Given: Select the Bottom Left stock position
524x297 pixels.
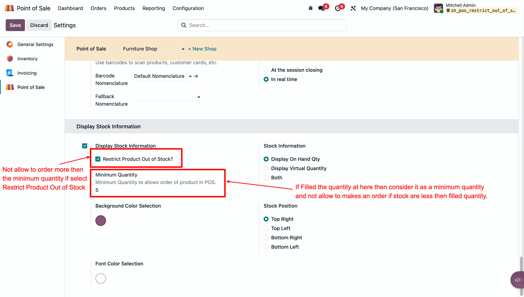Looking at the screenshot, I should coord(266,247).
